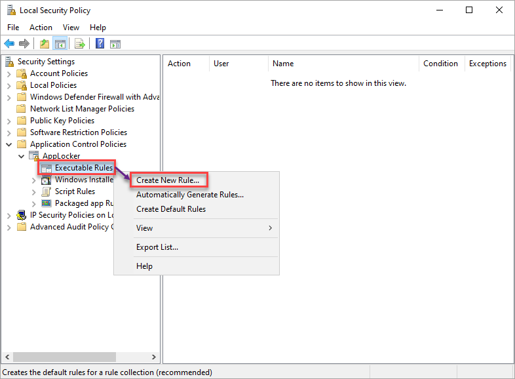Open the blue Help question mark icon
Viewport: 515px width, 379px height.
100,43
